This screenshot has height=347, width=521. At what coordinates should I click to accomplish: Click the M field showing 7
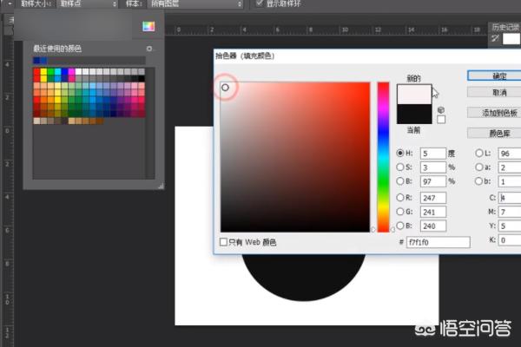pyautogui.click(x=510, y=212)
